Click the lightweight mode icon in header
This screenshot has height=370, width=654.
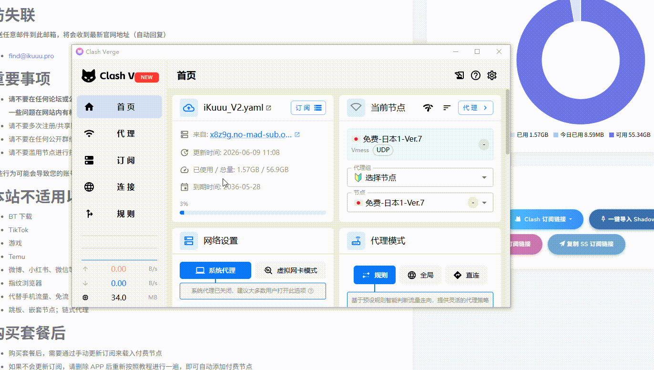[459, 75]
